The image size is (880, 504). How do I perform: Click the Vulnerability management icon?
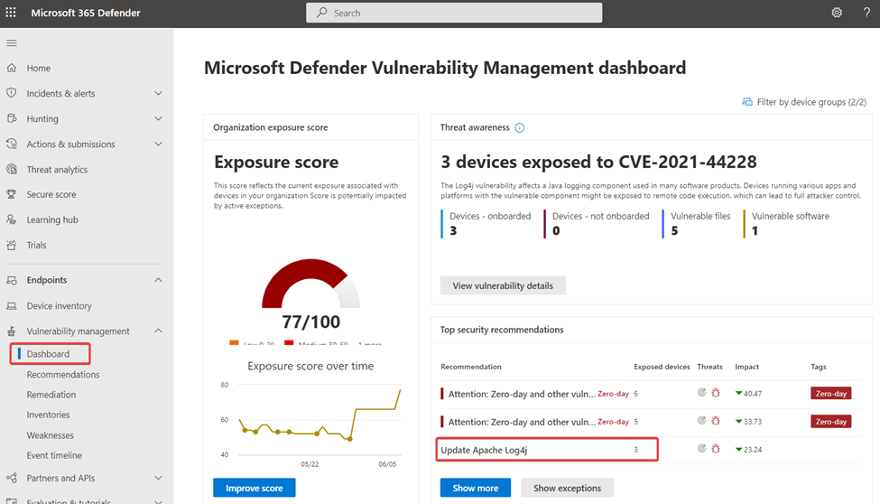tap(11, 331)
